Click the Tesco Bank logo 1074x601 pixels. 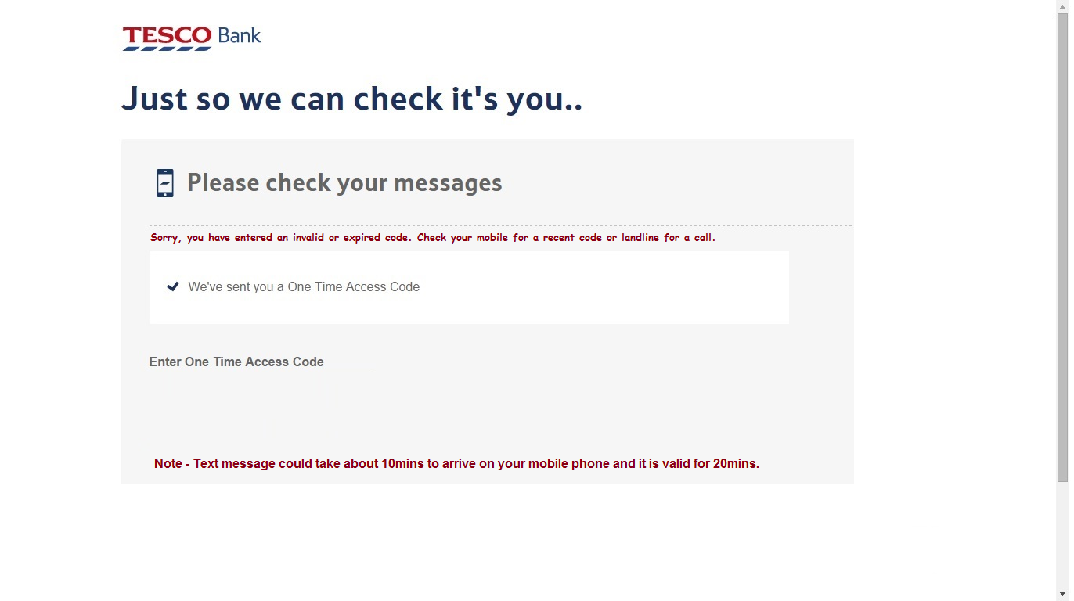tap(191, 38)
